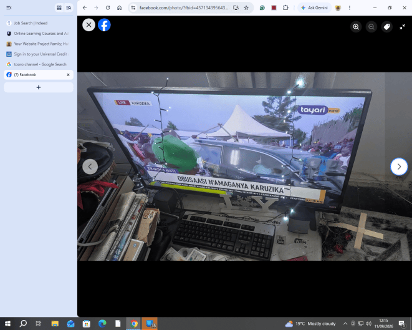The height and width of the screenshot is (330, 412).
Task: Exit fullscreen photo view
Action: point(402,27)
